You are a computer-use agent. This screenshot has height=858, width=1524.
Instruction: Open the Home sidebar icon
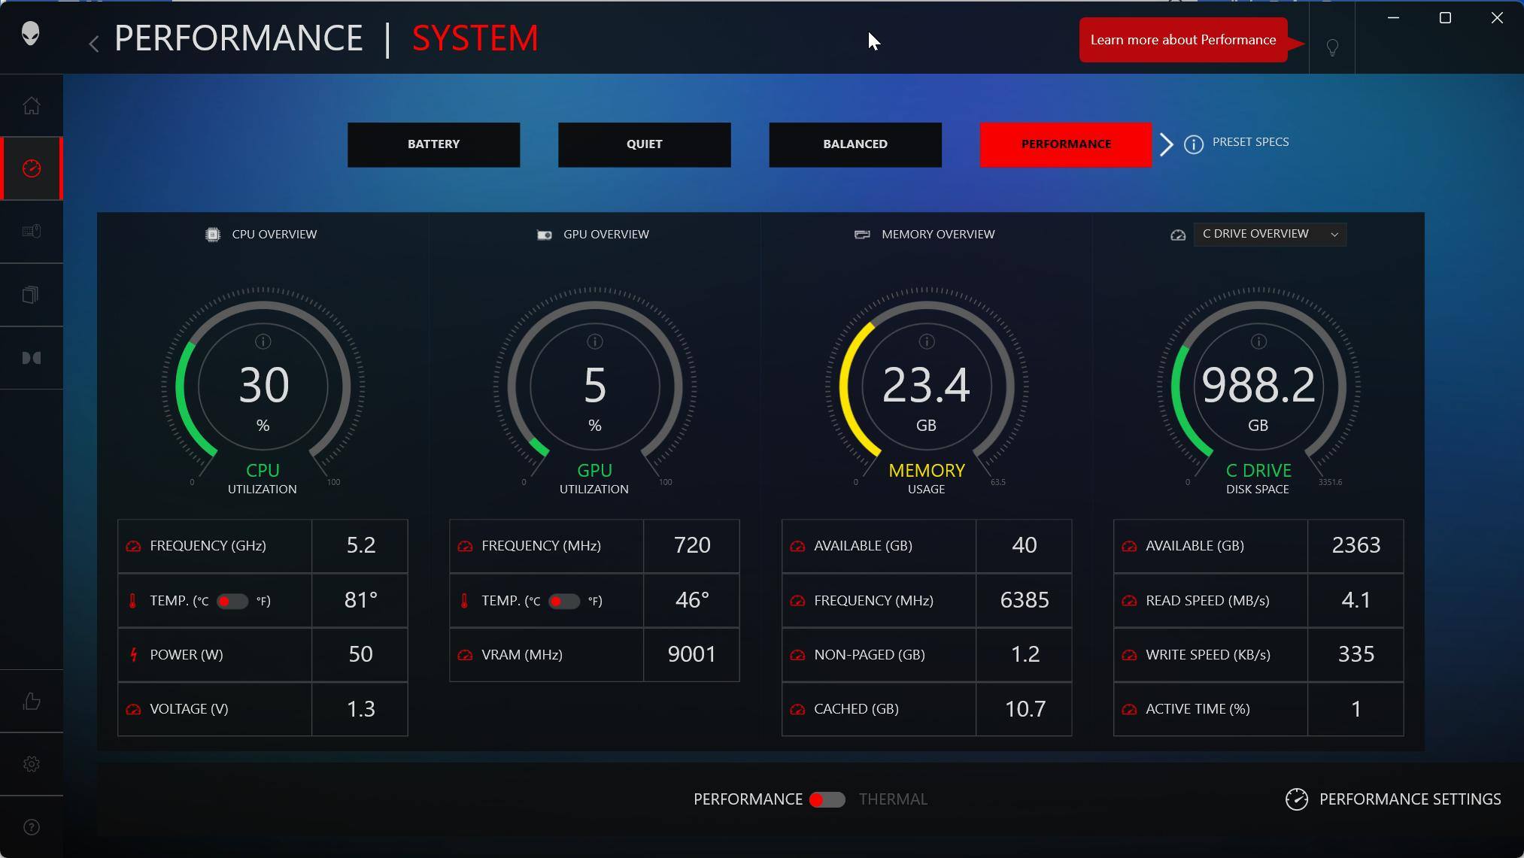click(31, 106)
